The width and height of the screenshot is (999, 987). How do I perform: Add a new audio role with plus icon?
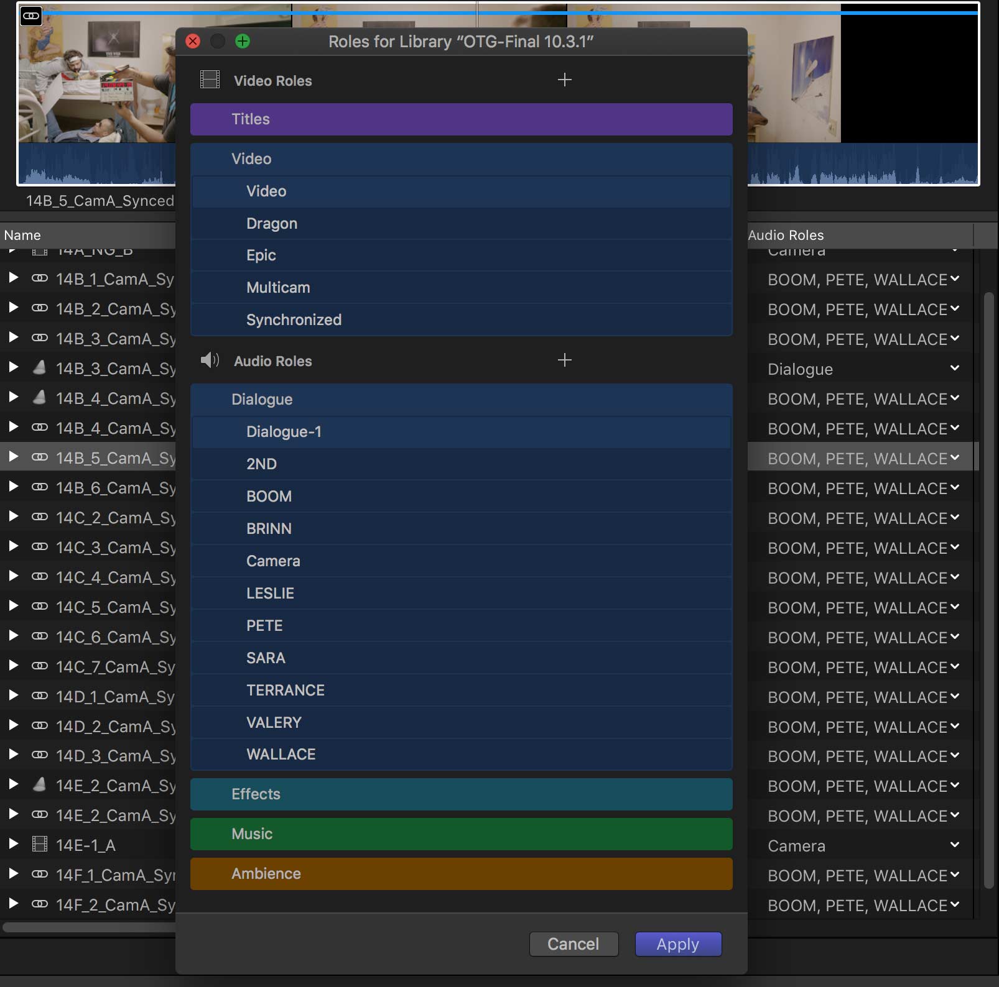point(564,360)
